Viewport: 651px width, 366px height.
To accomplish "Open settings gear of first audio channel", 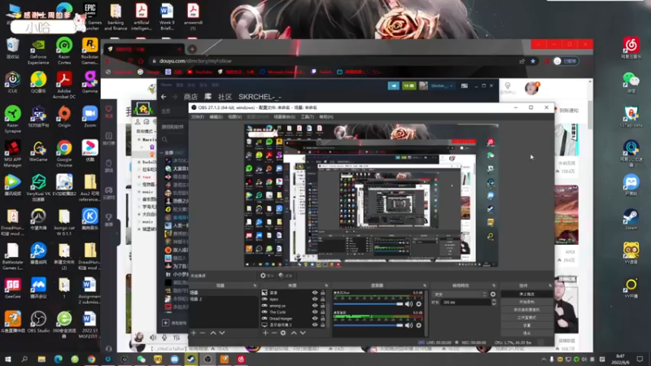I will click(418, 304).
